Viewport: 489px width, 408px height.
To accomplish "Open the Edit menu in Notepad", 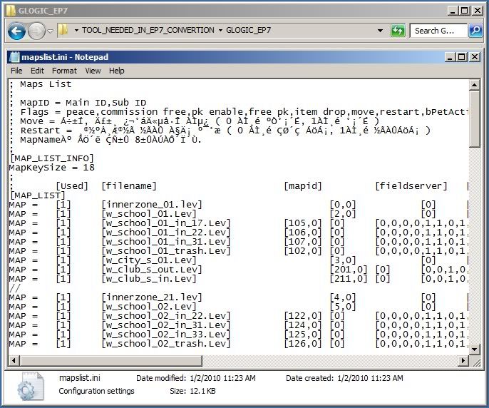I will click(x=37, y=71).
